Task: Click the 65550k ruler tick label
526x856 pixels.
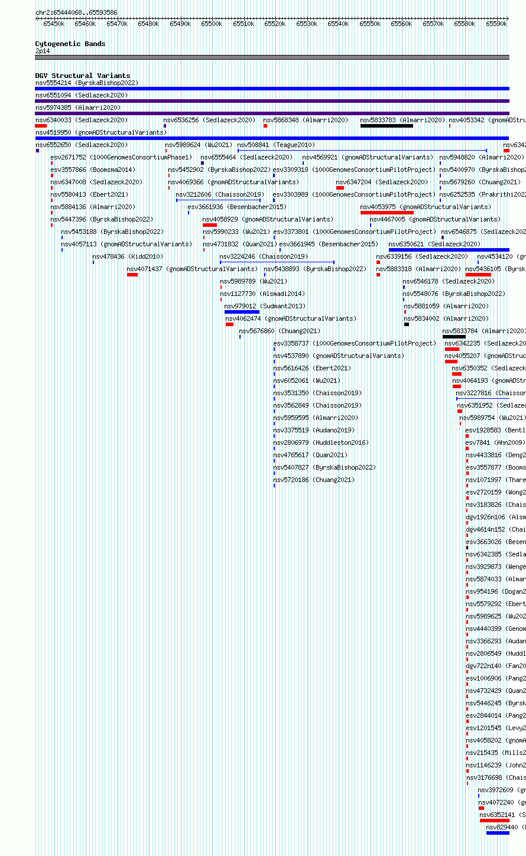Action: pyautogui.click(x=369, y=24)
